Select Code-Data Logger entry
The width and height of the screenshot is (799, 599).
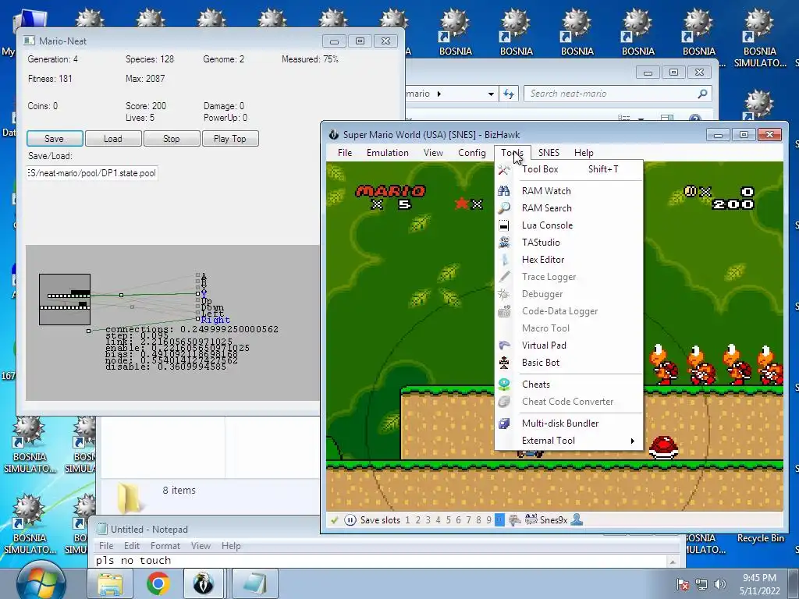click(x=569, y=311)
